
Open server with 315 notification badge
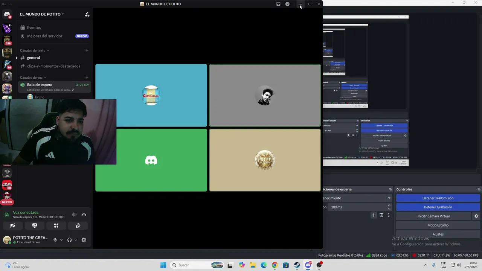click(7, 40)
